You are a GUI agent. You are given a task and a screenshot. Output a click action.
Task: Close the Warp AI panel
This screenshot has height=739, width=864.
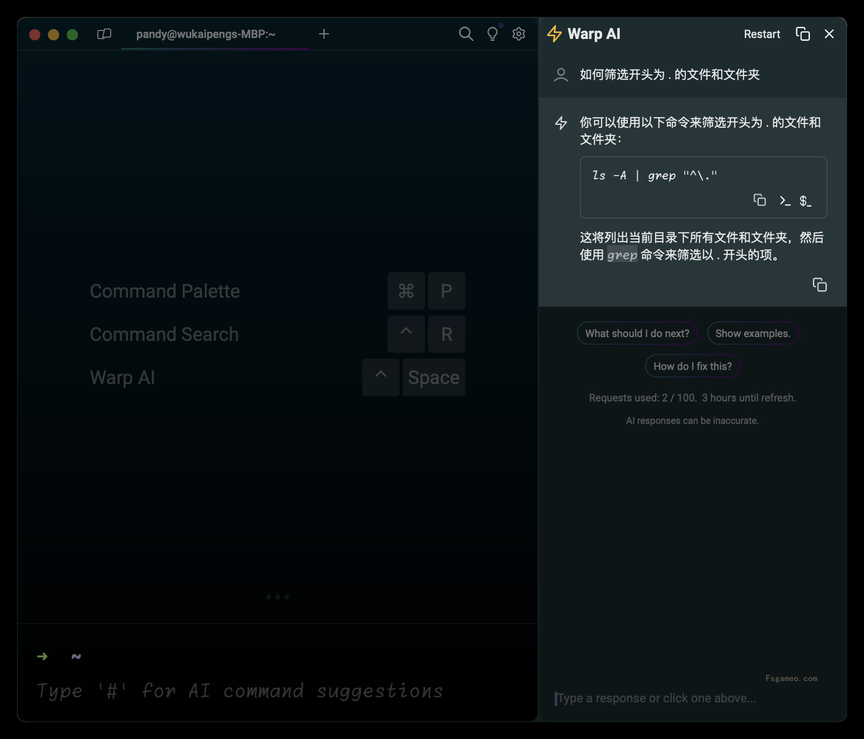829,34
